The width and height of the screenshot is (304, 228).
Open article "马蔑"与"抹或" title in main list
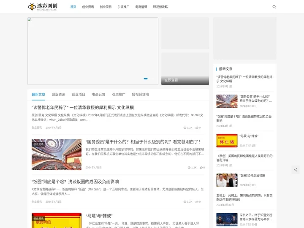coord(99,216)
